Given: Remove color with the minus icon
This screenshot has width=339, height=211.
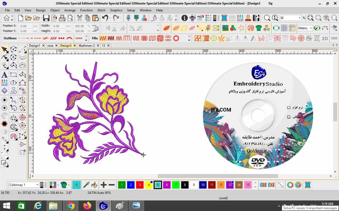Looking at the screenshot, I should 111,185.
